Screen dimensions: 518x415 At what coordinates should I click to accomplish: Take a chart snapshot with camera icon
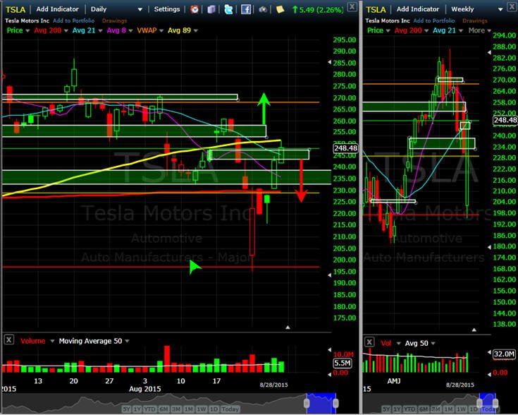[x=263, y=9]
